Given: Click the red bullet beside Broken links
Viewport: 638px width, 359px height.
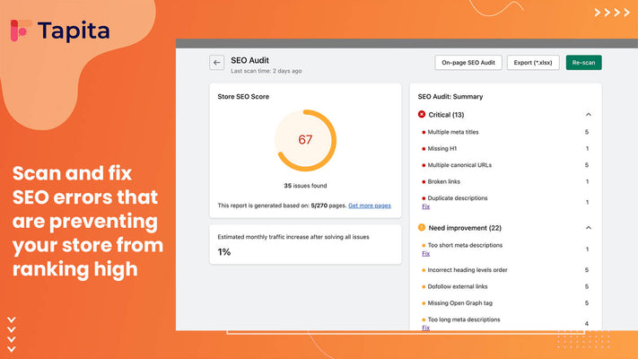Looking at the screenshot, I should [x=424, y=181].
